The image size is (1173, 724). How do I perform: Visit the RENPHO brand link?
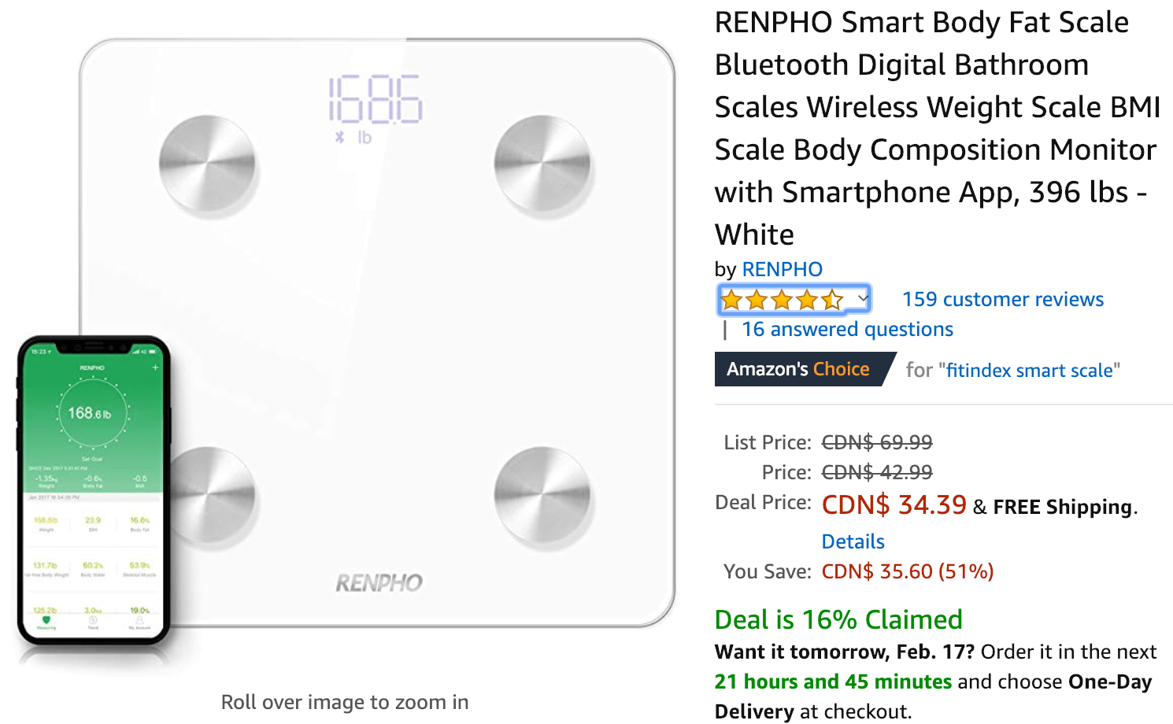(782, 269)
